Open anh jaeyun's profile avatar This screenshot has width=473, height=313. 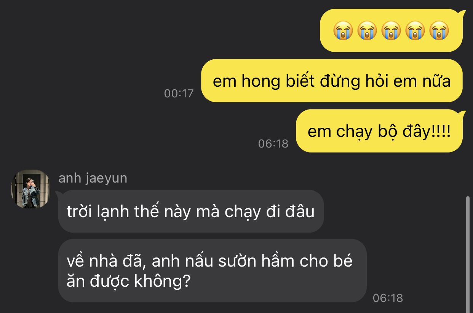click(x=30, y=189)
